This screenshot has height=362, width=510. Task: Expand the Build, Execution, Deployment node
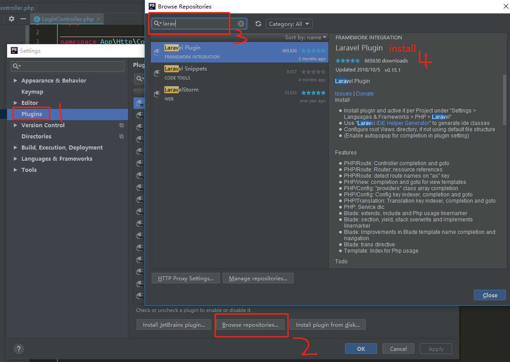coord(16,148)
